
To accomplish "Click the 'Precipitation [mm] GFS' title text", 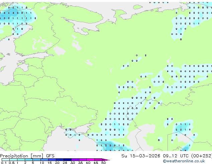I will click(x=27, y=156).
